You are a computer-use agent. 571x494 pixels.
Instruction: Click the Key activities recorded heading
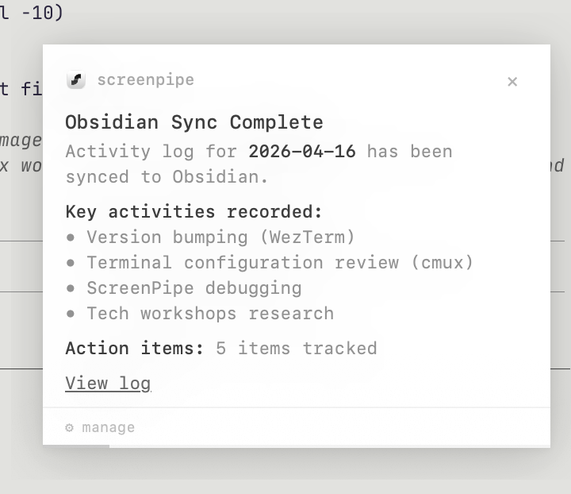pos(194,211)
